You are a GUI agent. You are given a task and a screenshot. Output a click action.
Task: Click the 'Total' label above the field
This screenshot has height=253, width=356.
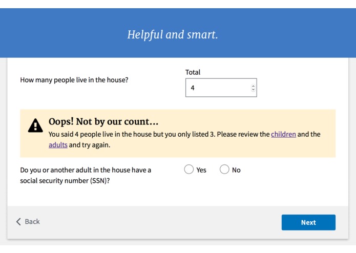point(193,72)
